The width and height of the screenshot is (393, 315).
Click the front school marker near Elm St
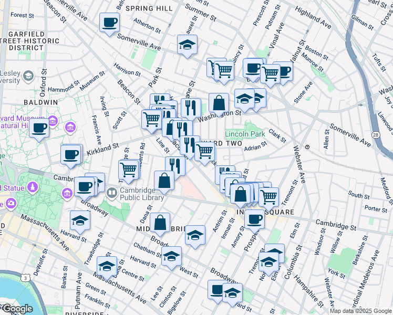click(268, 262)
